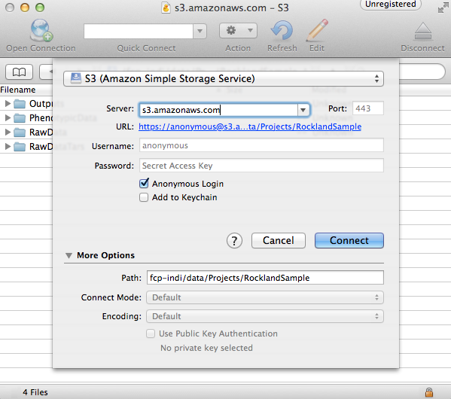Viewport: 451px width, 399px height.
Task: Collapse the More Options disclosure triangle
Action: tap(69, 255)
